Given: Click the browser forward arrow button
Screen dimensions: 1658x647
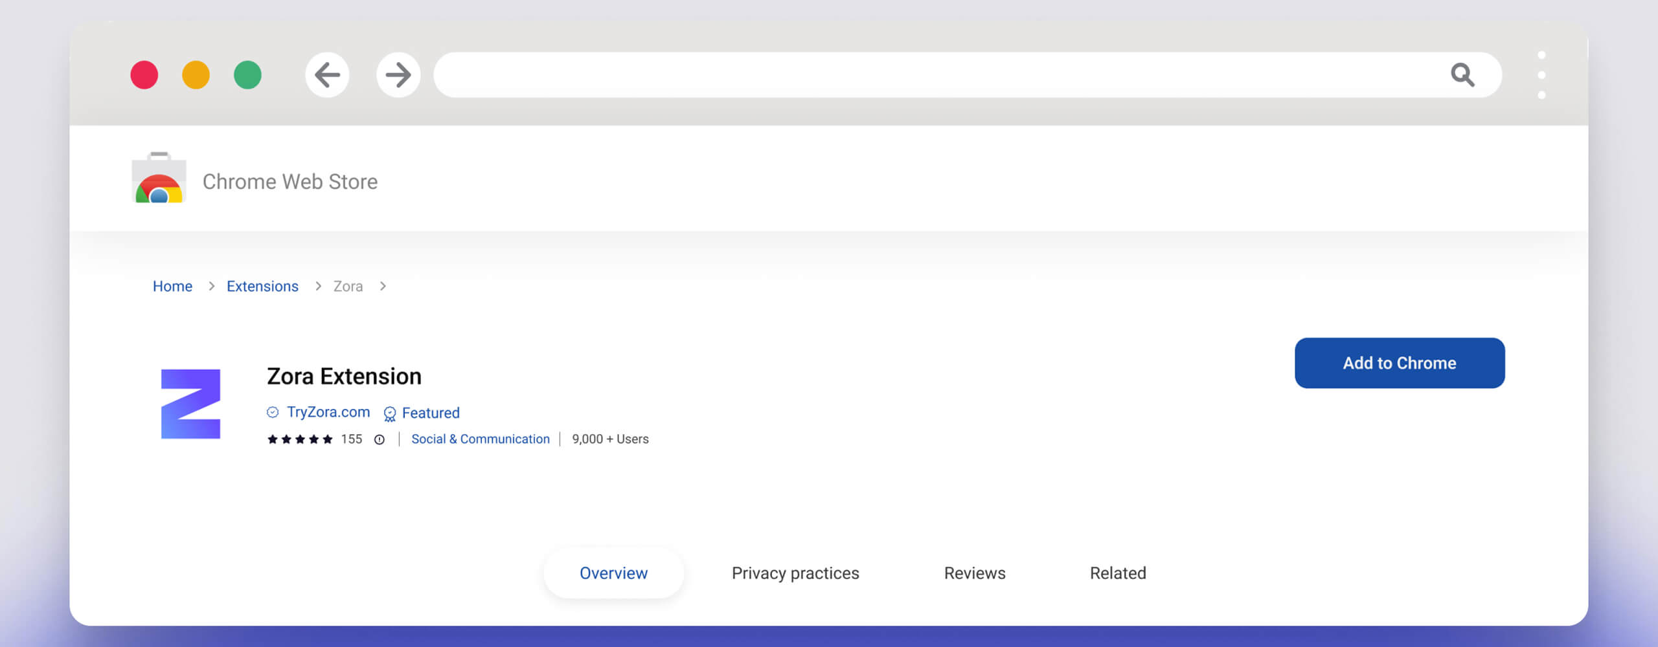Looking at the screenshot, I should (398, 75).
